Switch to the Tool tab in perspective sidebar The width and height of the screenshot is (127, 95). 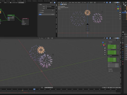pyautogui.click(x=121, y=46)
